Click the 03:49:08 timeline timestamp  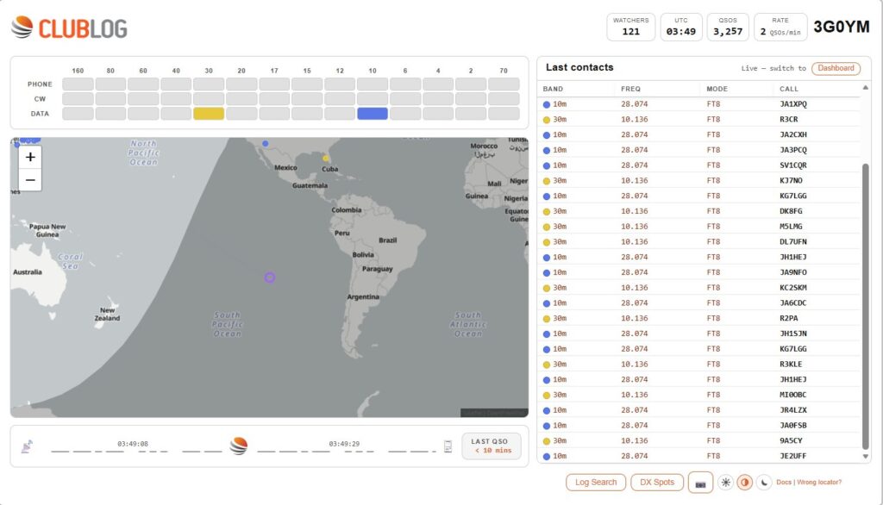pyautogui.click(x=133, y=444)
